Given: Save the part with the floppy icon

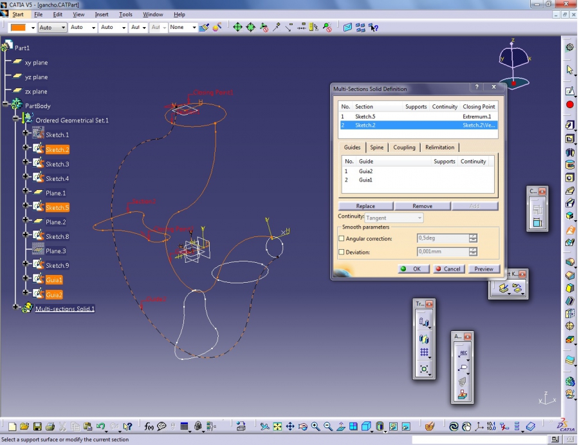Looking at the screenshot, I should (37, 426).
